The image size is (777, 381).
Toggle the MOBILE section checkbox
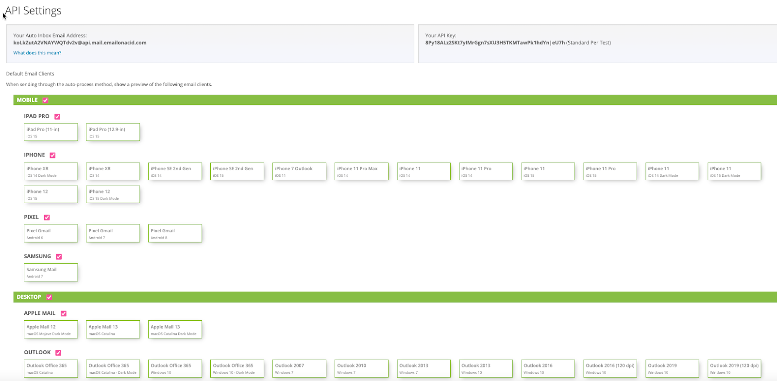coord(45,100)
